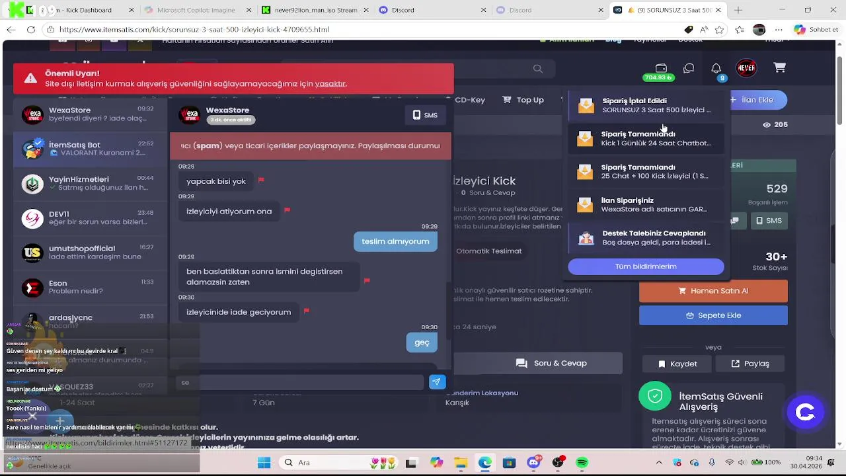Open a new browser tab
The height and width of the screenshot is (476, 846).
738,10
